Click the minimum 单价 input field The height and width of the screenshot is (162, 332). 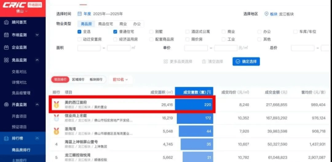196,48
